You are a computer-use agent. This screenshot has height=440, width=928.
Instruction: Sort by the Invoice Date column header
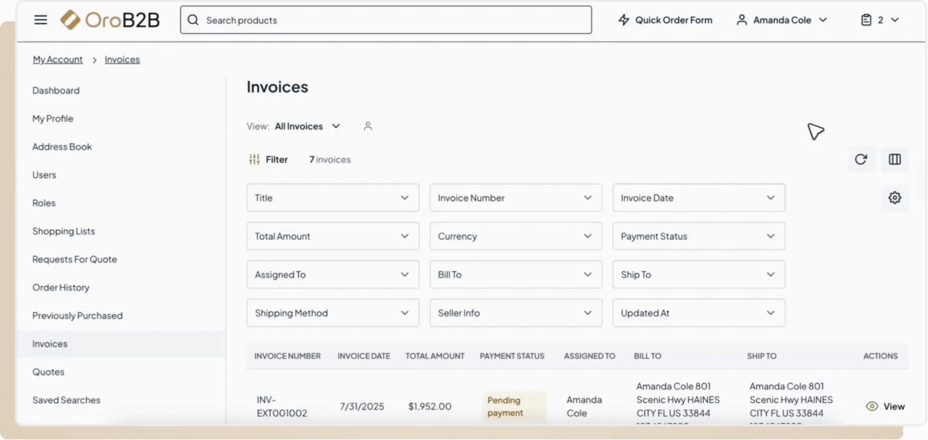[x=364, y=356]
